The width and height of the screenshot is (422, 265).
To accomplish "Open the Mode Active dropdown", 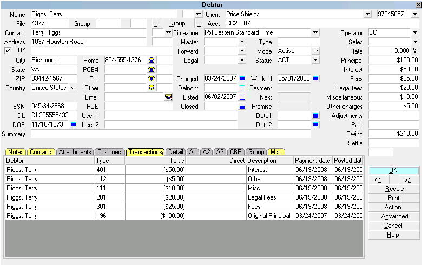I will point(315,51).
